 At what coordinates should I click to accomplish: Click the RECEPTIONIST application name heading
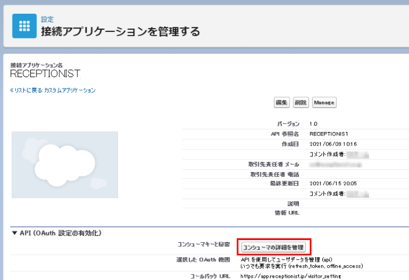45,74
